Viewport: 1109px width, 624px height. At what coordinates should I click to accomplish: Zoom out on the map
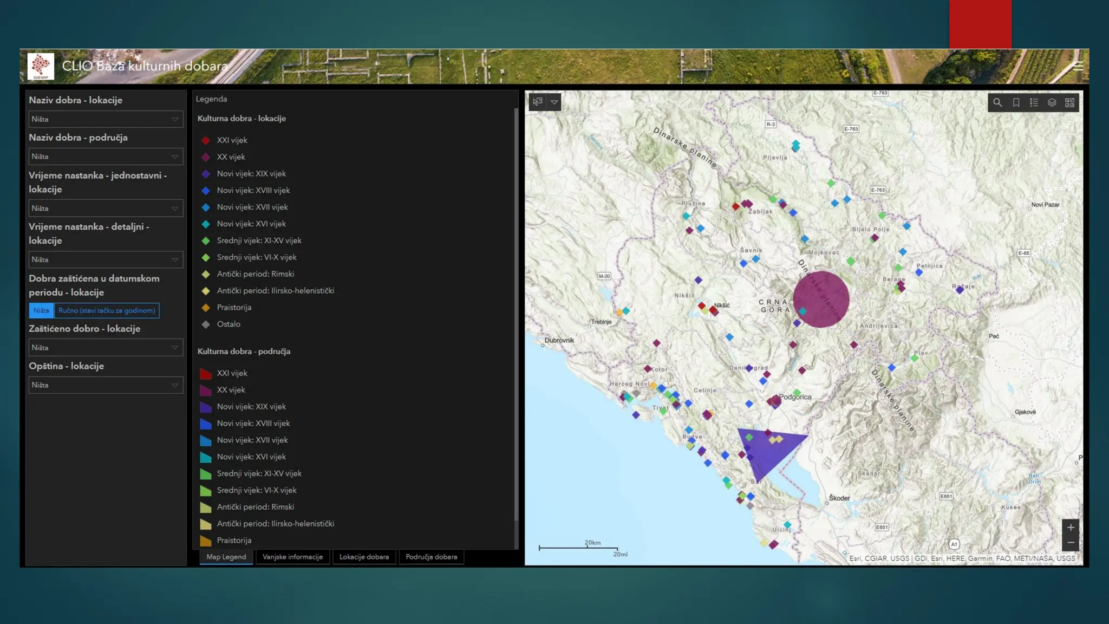click(x=1071, y=543)
